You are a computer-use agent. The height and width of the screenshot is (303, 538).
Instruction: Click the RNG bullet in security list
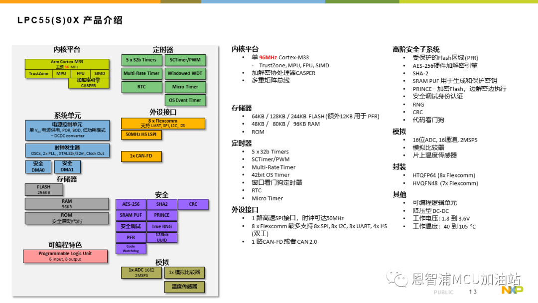[x=418, y=105]
